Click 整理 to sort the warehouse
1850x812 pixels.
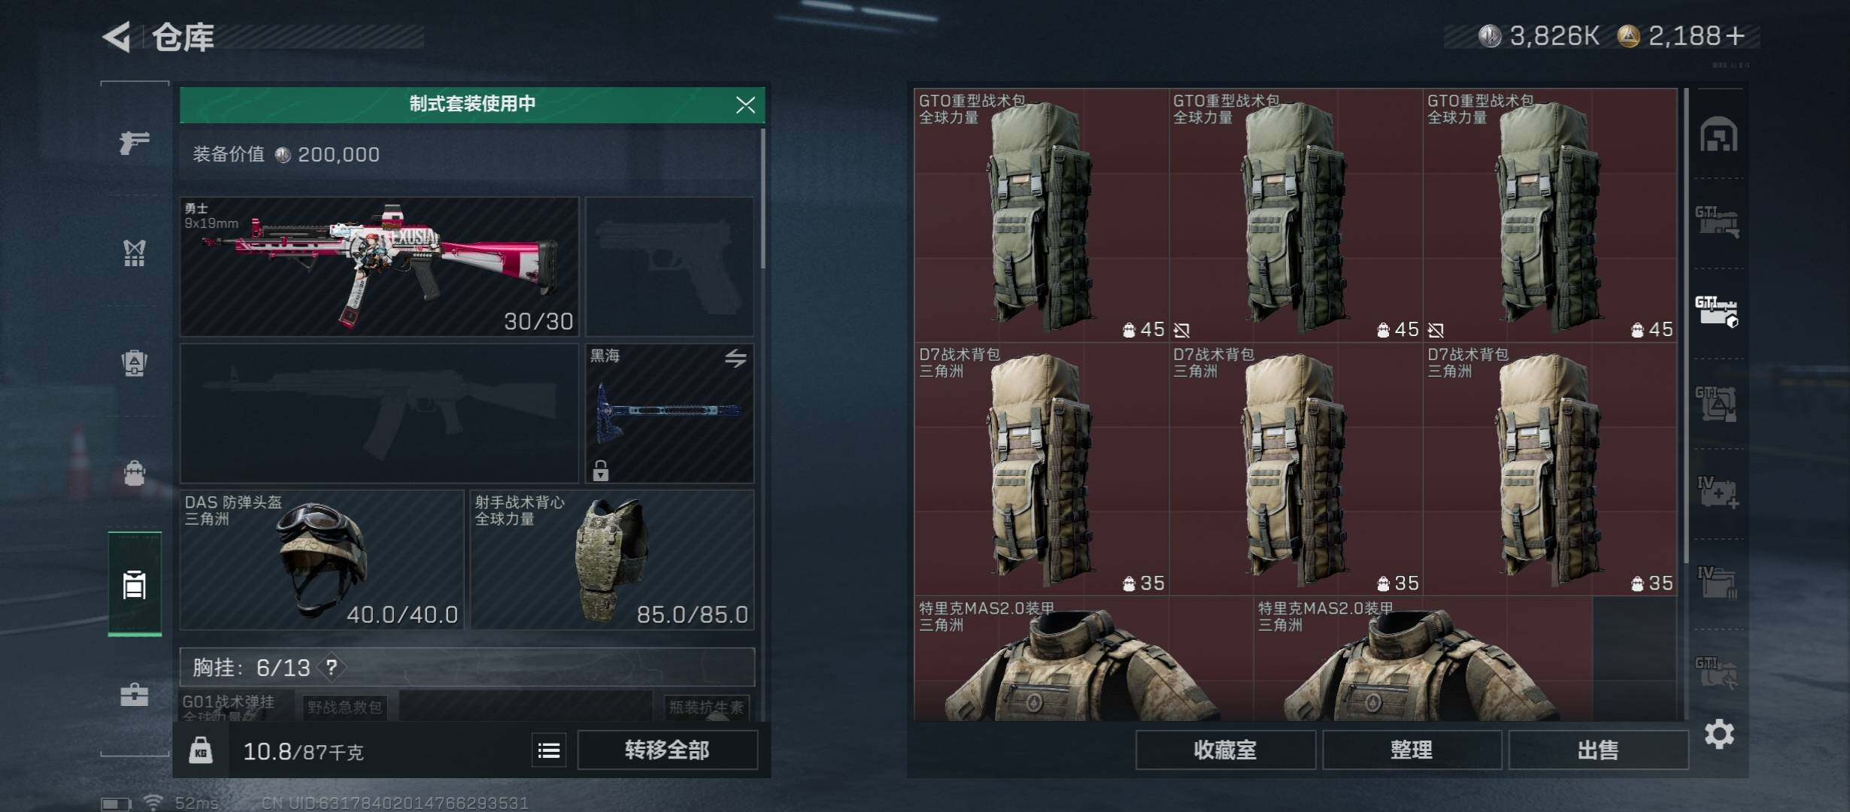click(x=1412, y=750)
